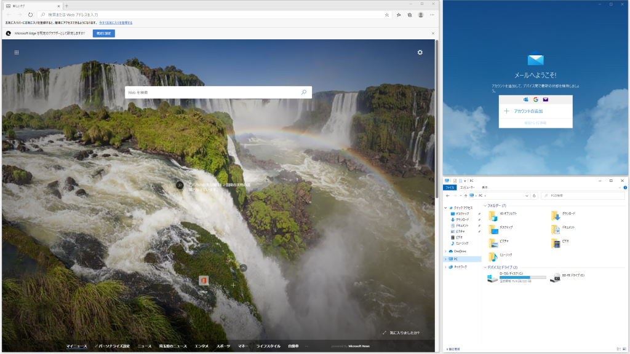Image resolution: width=630 pixels, height=354 pixels.
Task: Expand the Network tree node
Action: tap(445, 267)
